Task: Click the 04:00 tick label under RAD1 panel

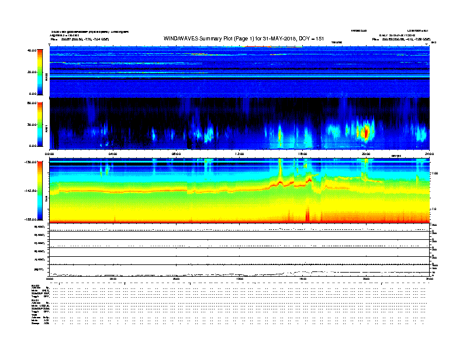Action: click(113, 154)
